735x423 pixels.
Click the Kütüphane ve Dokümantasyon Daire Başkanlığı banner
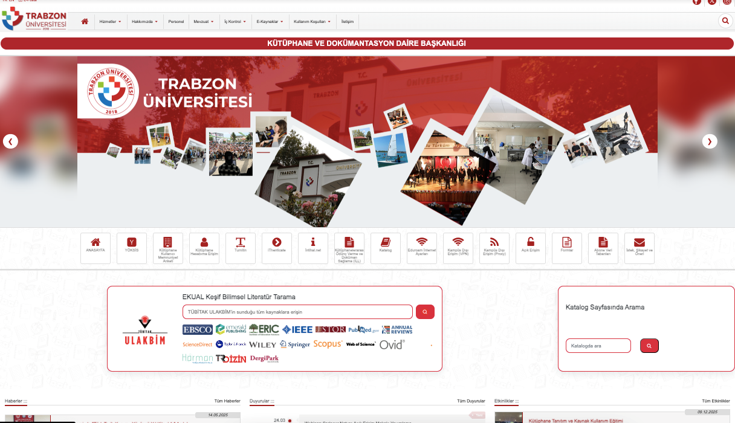point(367,44)
